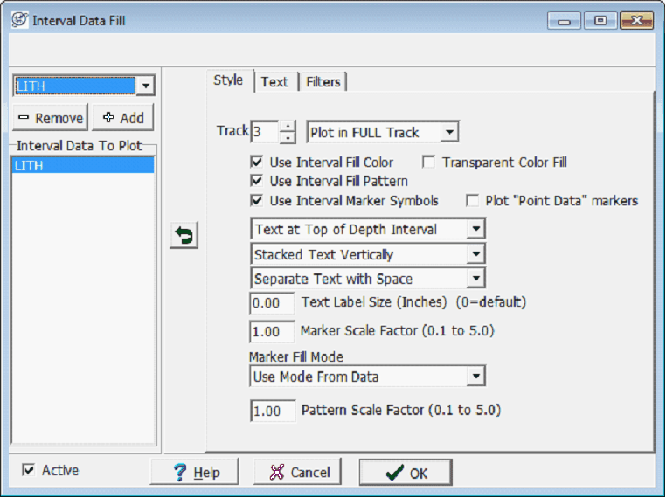Click the green undo arrow icon
Image resolution: width=666 pixels, height=498 pixels.
[x=184, y=236]
